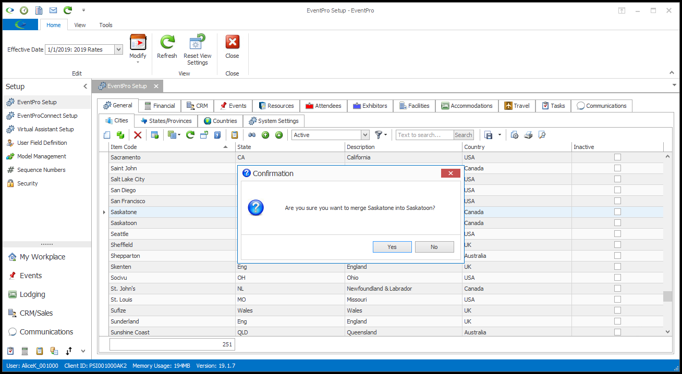Switch to the Tools ribbon tab

coord(106,25)
